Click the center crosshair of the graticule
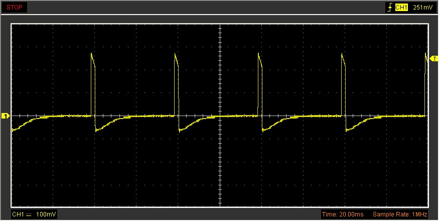The image size is (439, 221). click(x=220, y=116)
